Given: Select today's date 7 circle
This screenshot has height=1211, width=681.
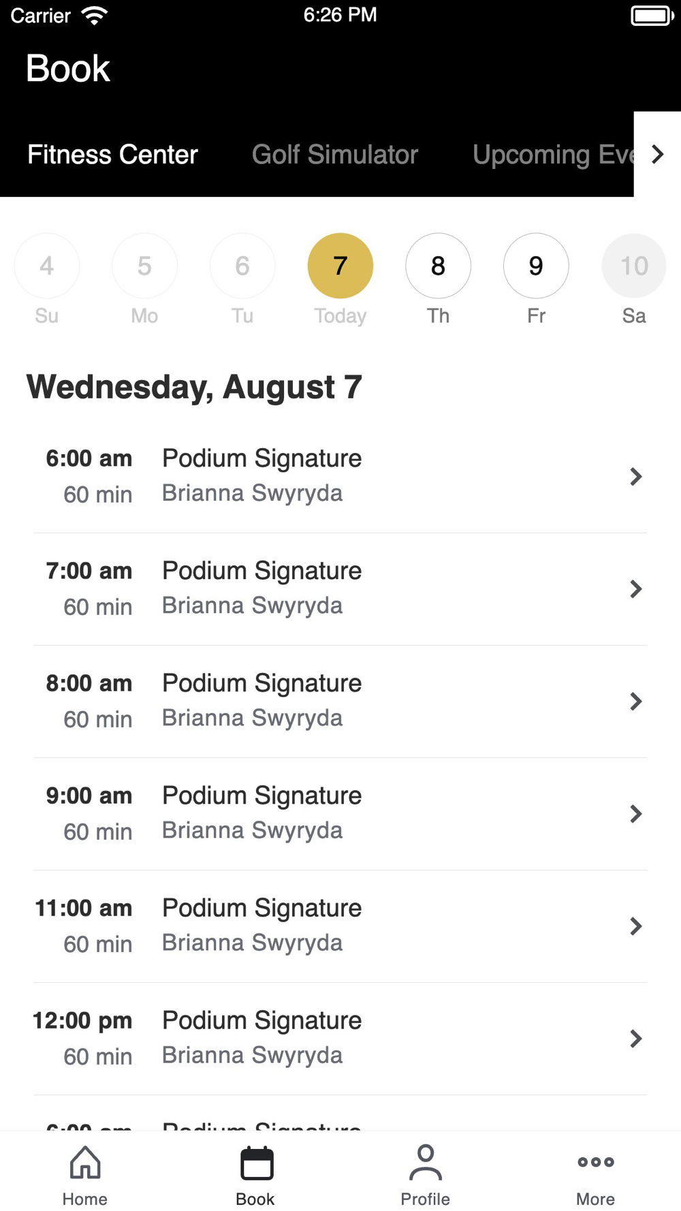Looking at the screenshot, I should pyautogui.click(x=340, y=266).
